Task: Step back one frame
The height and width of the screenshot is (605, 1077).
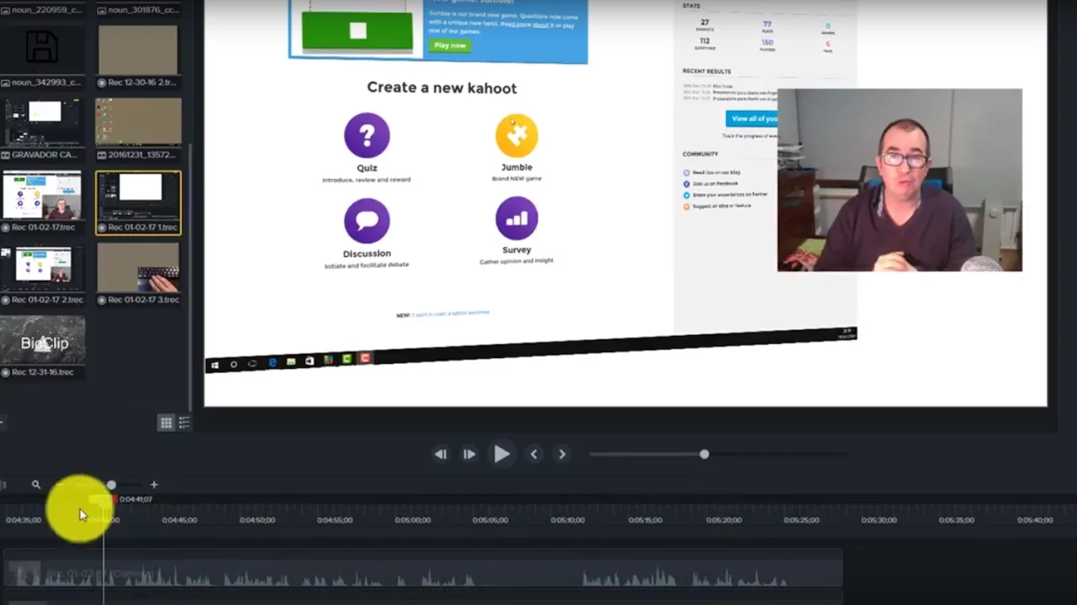Action: click(x=440, y=454)
